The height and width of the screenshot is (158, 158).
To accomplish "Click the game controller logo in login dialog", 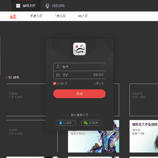I will point(79,49).
